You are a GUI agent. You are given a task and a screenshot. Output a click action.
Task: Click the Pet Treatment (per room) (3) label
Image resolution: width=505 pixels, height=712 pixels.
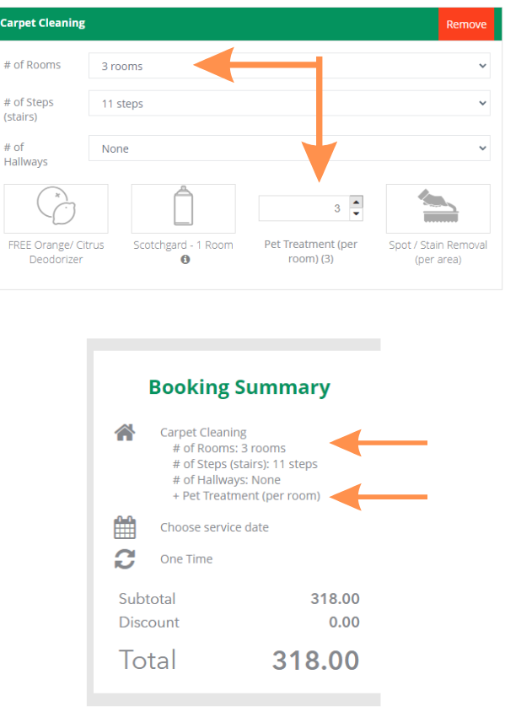(x=311, y=251)
